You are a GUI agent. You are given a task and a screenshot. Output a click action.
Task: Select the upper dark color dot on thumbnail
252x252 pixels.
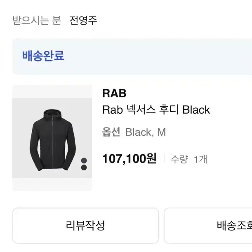84,160
